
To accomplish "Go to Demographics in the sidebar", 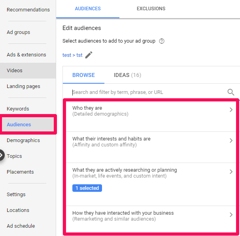I will 23,140.
